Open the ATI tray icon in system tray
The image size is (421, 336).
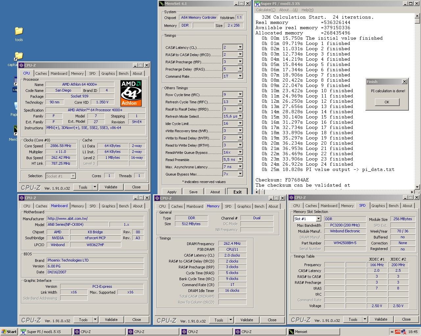click(x=398, y=332)
